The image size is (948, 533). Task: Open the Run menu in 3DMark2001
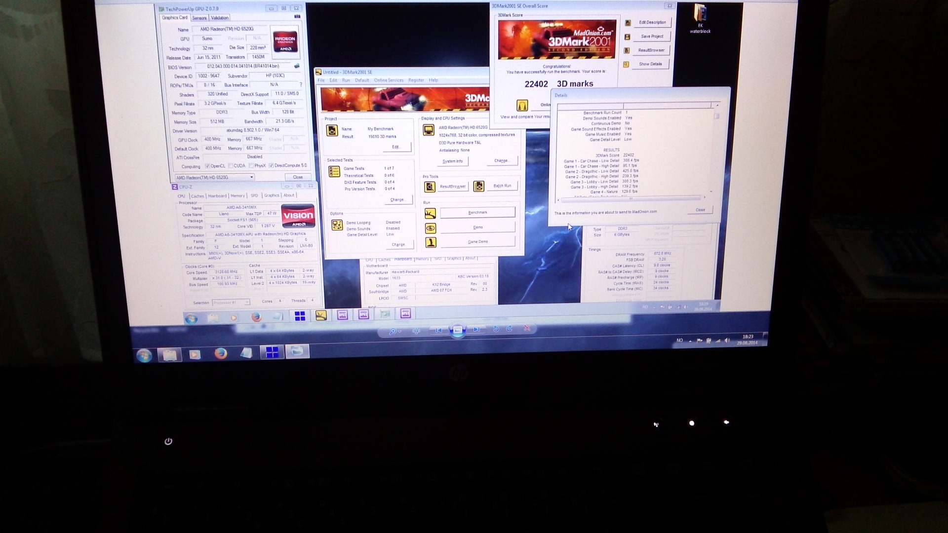(x=346, y=80)
